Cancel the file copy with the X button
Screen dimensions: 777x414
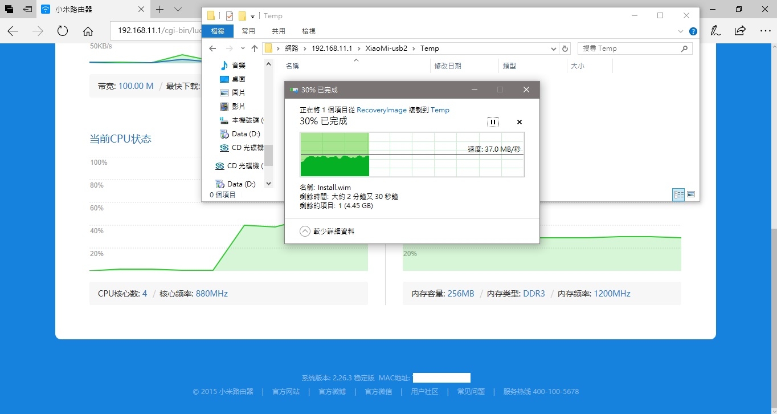tap(520, 122)
